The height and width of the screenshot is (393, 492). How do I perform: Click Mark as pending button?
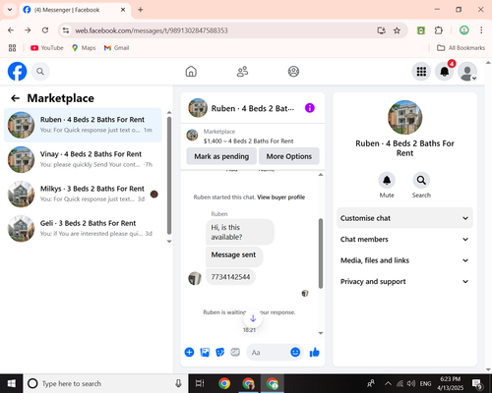pos(221,156)
